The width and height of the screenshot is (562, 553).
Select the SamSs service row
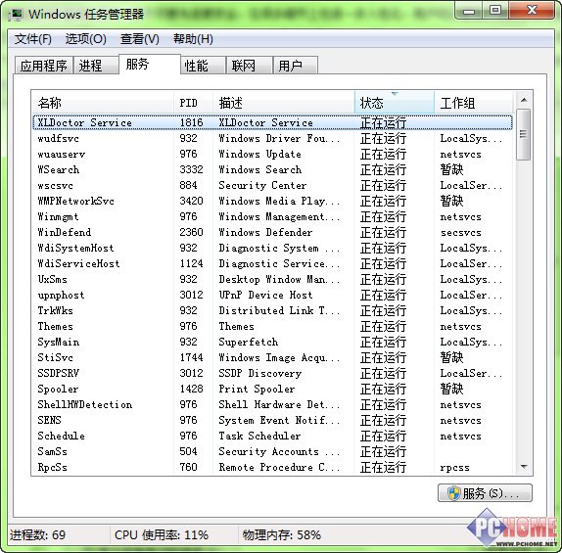point(272,451)
